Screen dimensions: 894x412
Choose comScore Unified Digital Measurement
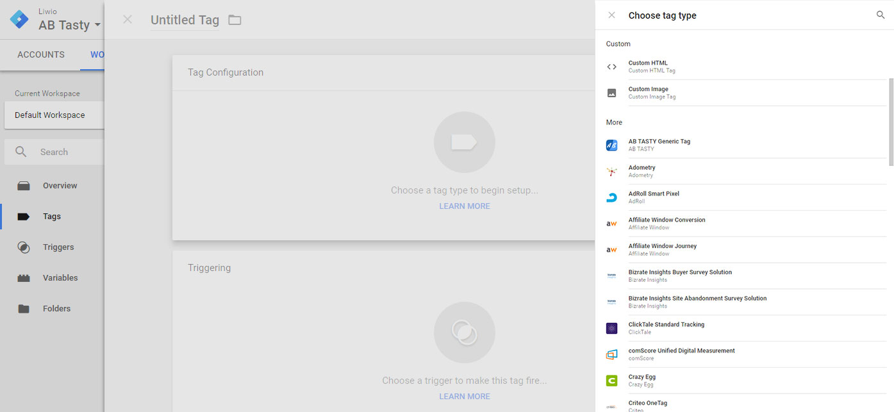746,354
